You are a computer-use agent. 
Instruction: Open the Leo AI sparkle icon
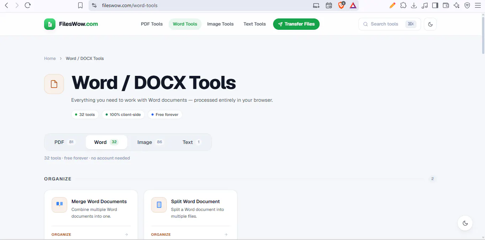coord(457,5)
